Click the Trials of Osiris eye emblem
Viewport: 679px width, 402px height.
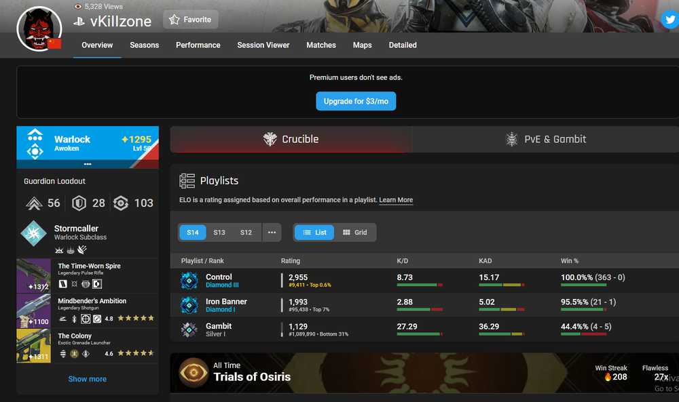pyautogui.click(x=194, y=372)
